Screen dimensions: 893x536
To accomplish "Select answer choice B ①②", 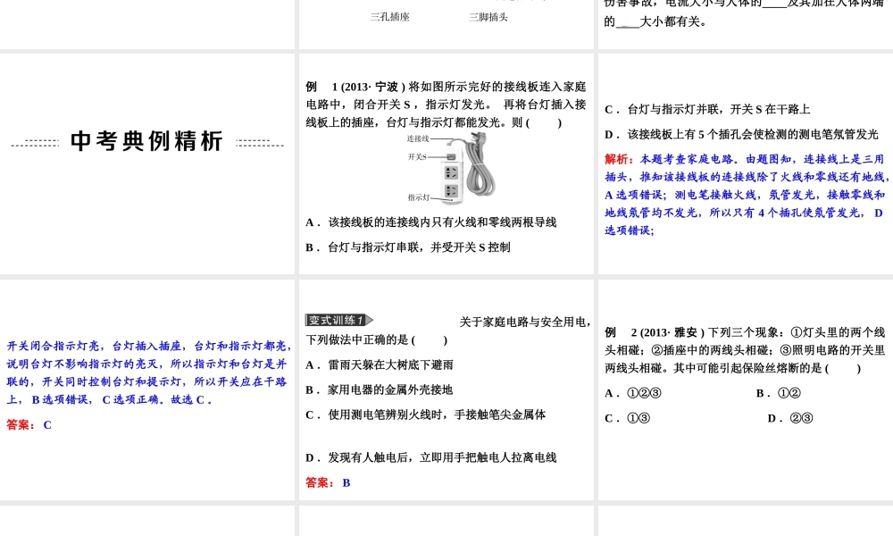I will (x=779, y=393).
